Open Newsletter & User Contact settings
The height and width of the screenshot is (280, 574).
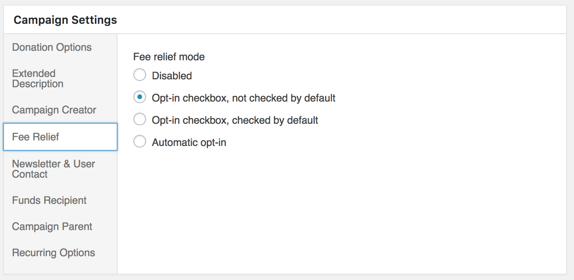pos(53,169)
